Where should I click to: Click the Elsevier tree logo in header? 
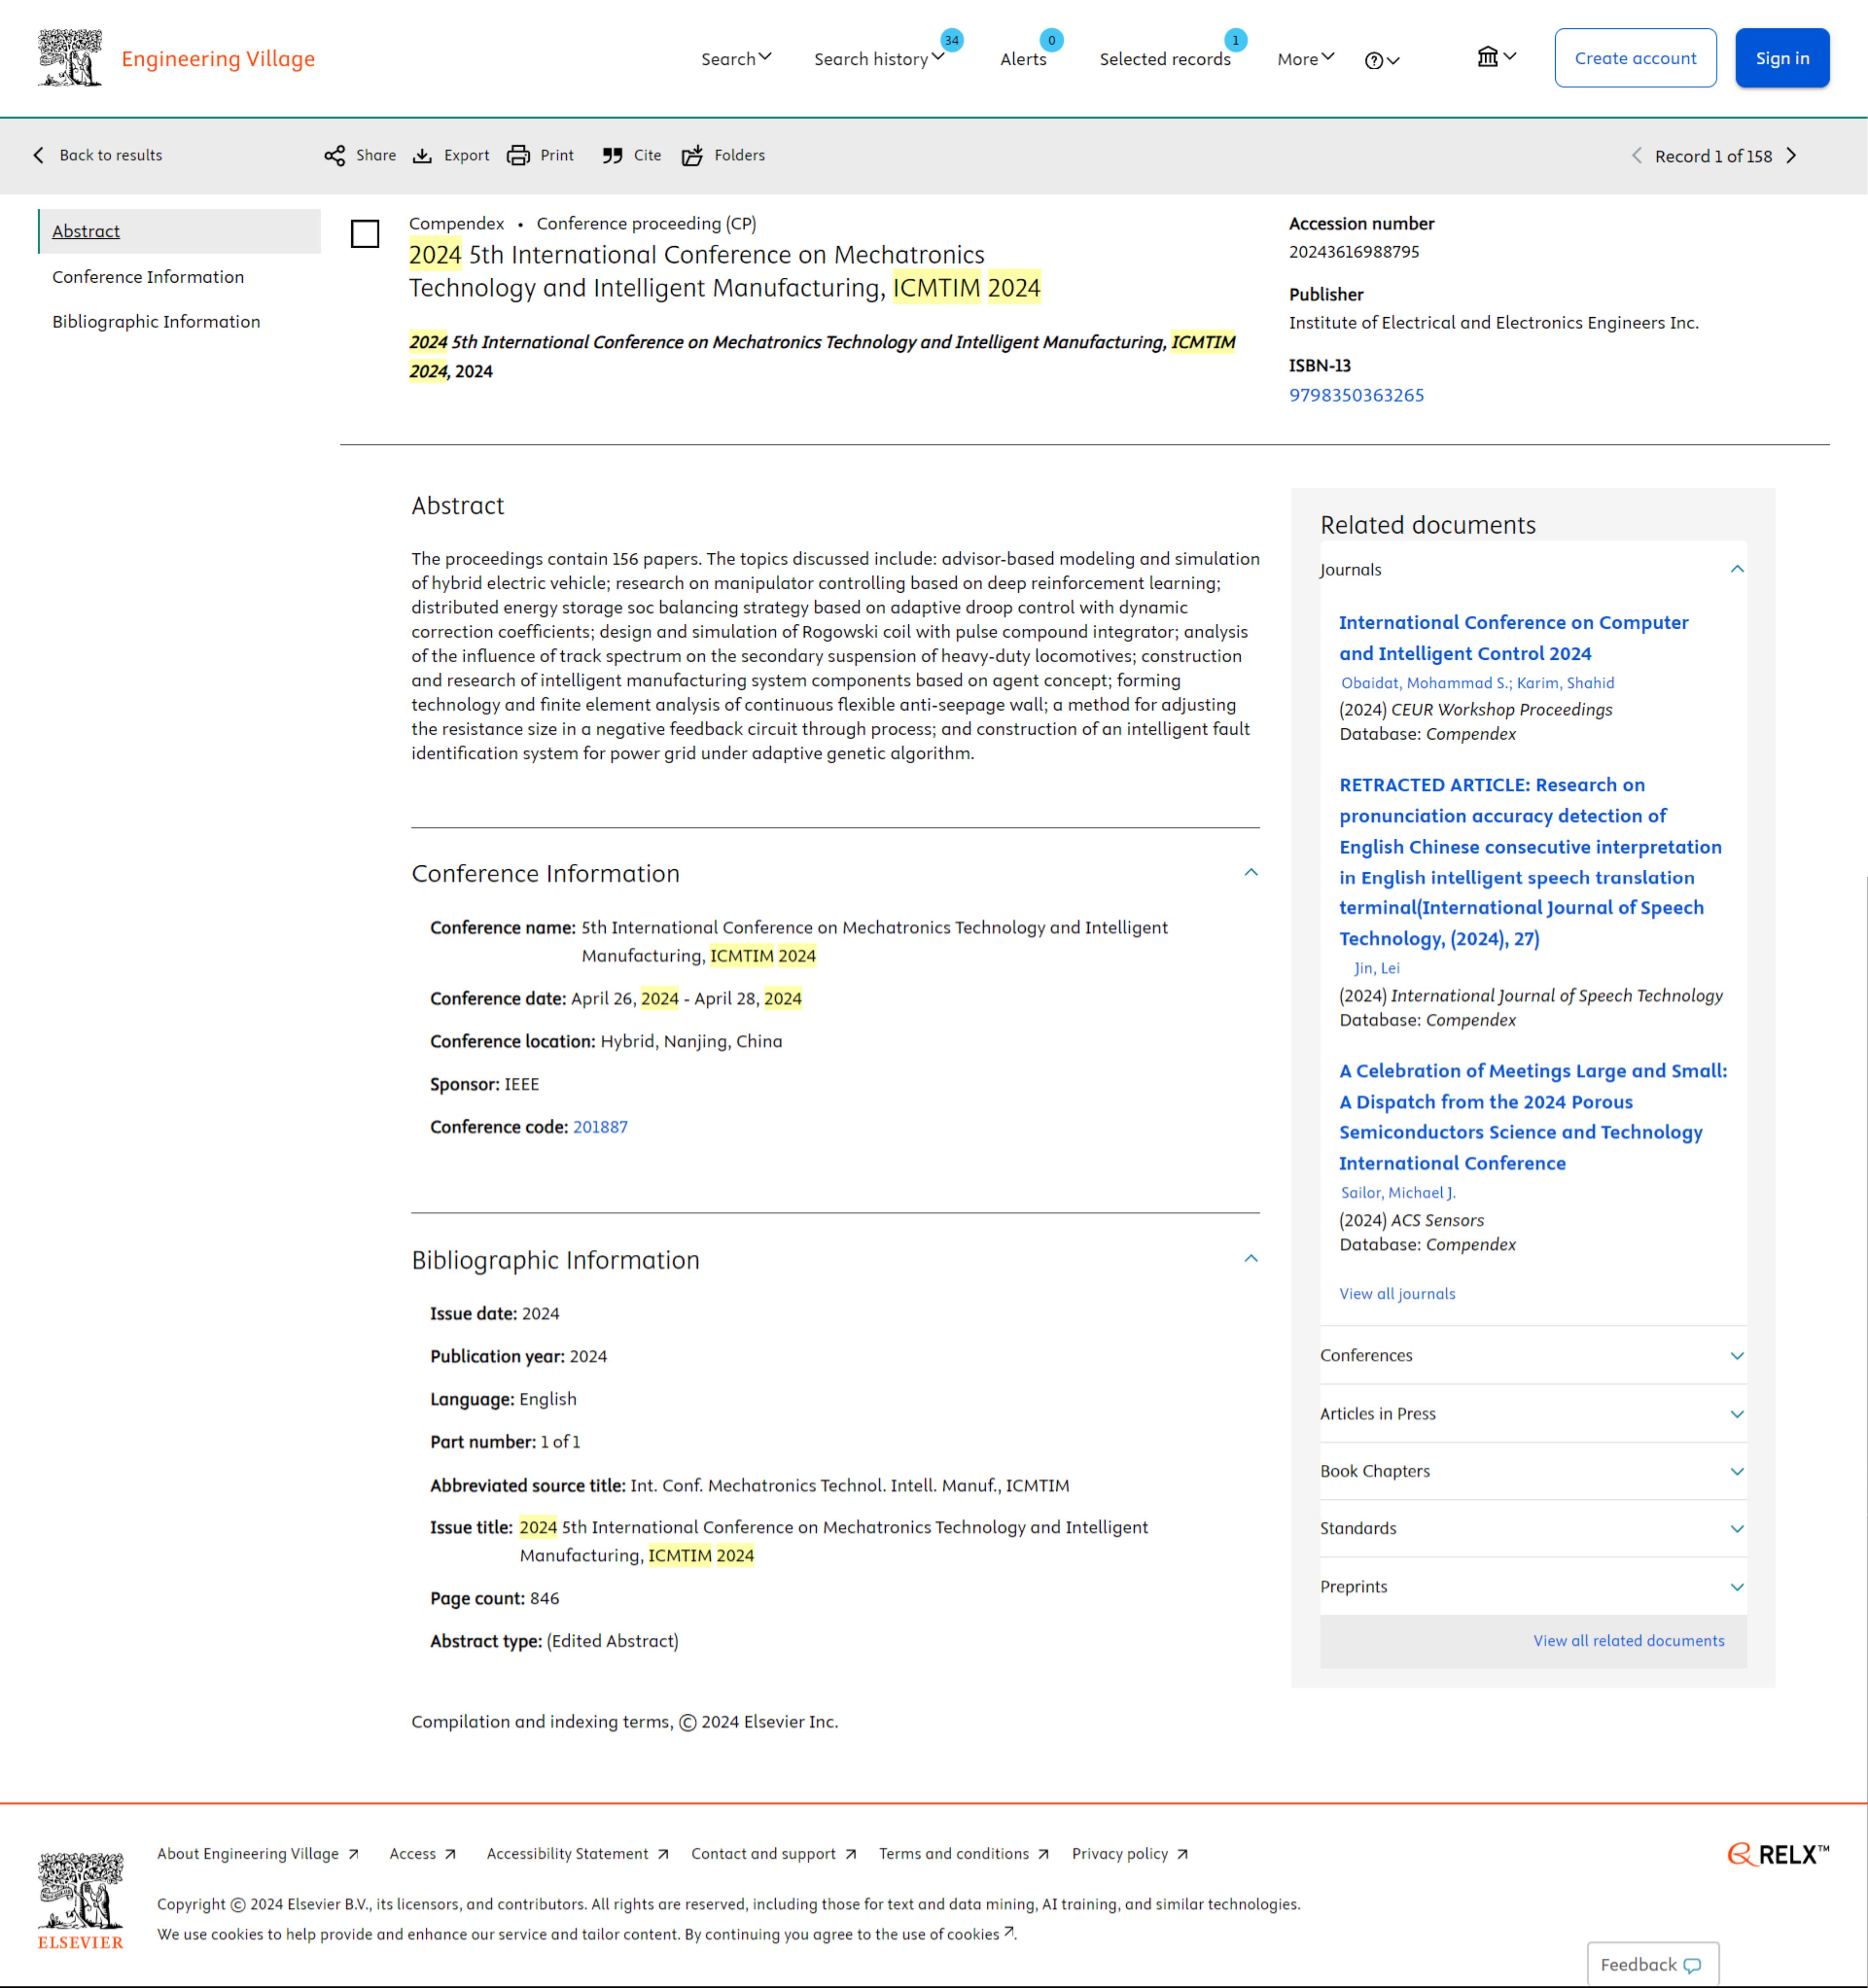tap(70, 58)
